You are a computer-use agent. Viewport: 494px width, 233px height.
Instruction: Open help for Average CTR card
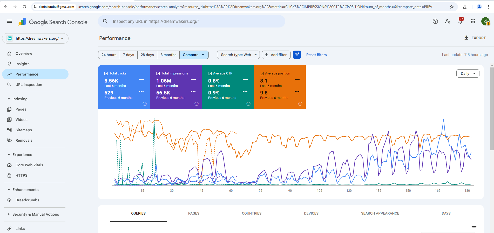pyautogui.click(x=248, y=104)
